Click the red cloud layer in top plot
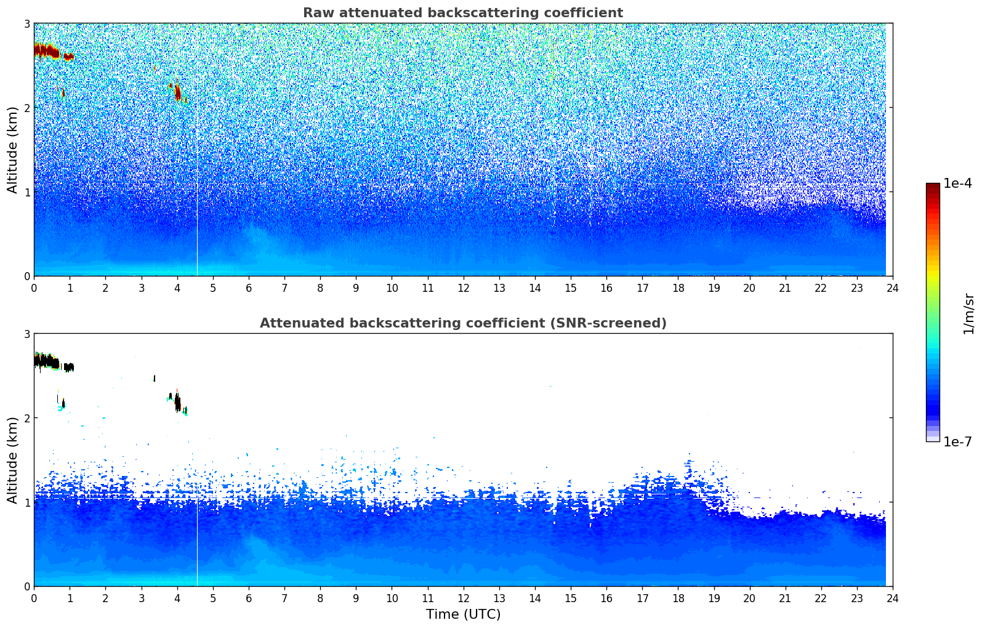This screenshot has width=982, height=628. [x=52, y=52]
